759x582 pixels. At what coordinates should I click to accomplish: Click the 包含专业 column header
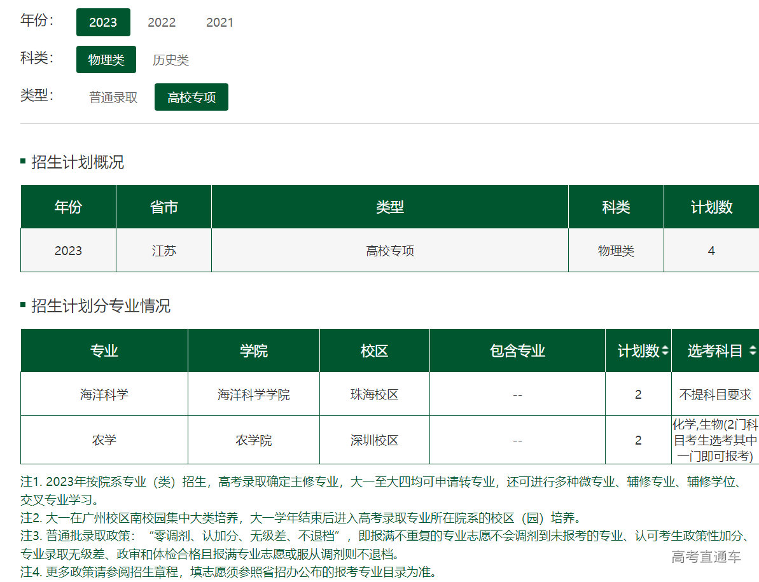click(517, 350)
